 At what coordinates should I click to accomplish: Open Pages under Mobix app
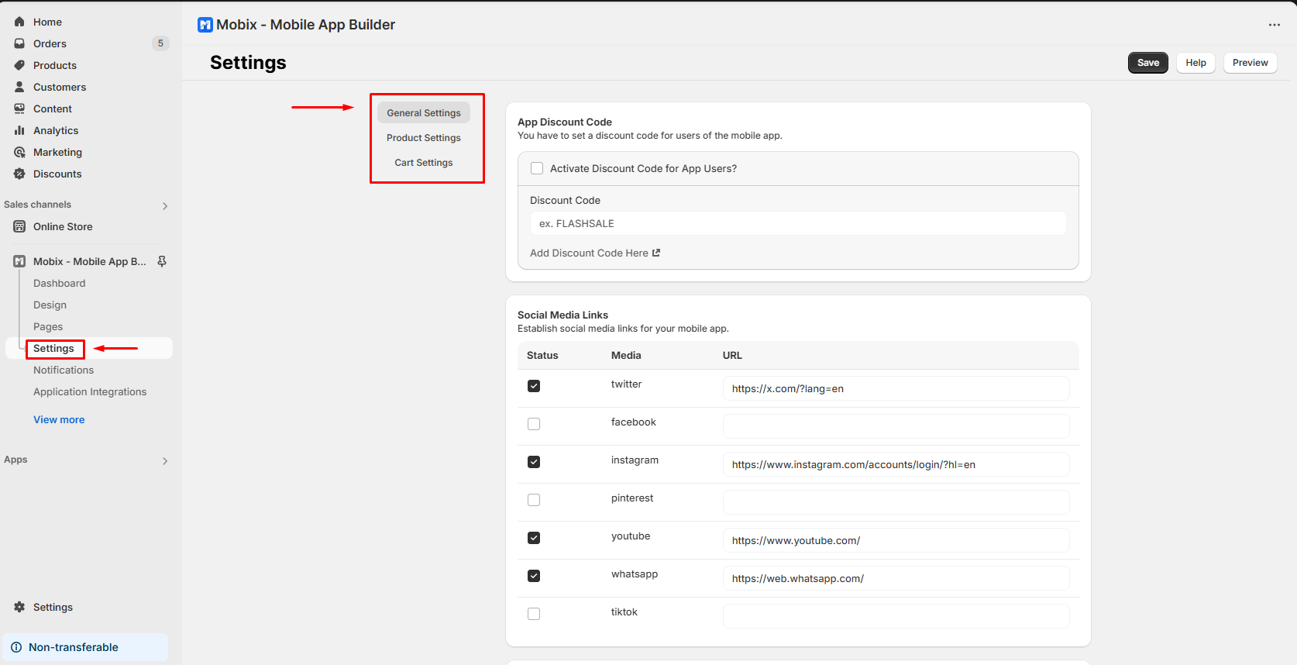(48, 327)
